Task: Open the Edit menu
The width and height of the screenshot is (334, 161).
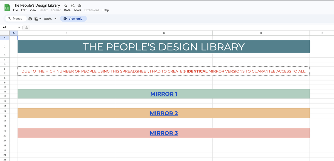Action: click(24, 10)
